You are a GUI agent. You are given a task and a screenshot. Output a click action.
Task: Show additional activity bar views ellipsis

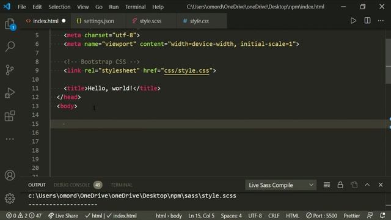10,139
